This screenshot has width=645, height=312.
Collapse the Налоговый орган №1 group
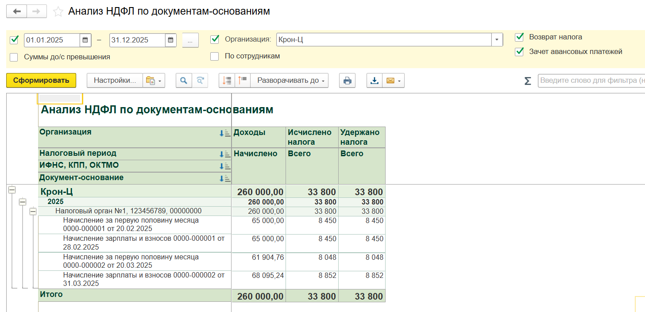(33, 212)
